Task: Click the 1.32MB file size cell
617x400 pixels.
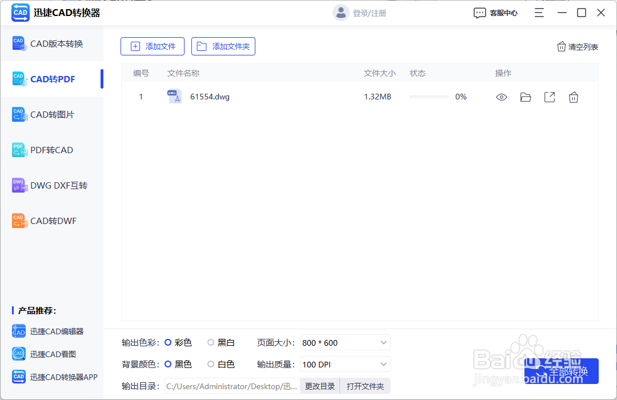Action: [x=378, y=97]
